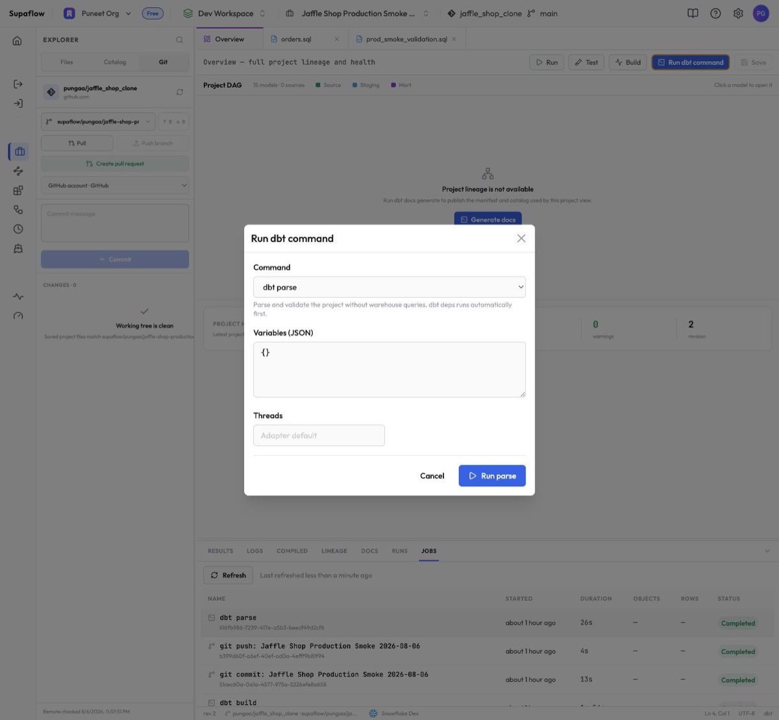Select the JOBS bottom tab
The width and height of the screenshot is (779, 720).
(x=429, y=551)
